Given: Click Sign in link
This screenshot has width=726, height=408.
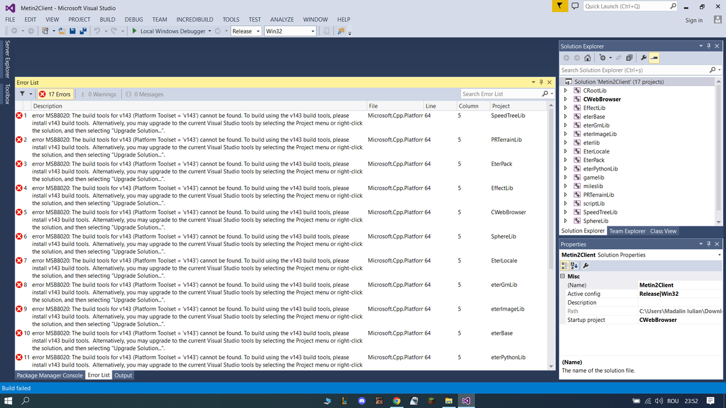Looking at the screenshot, I should tap(694, 20).
